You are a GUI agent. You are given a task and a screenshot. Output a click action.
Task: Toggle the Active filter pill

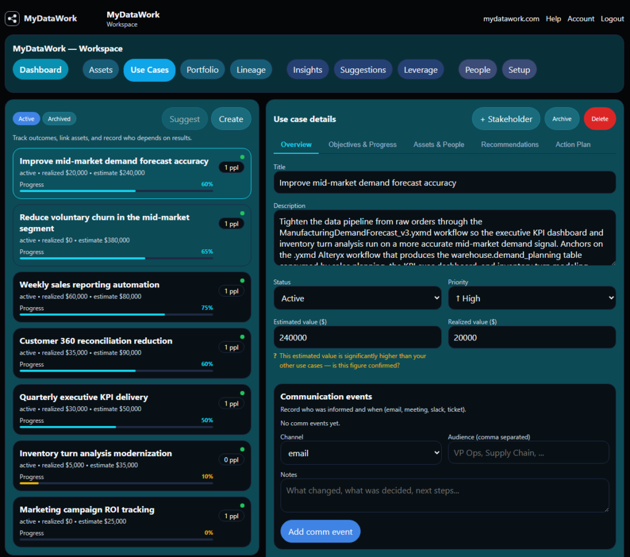point(26,119)
